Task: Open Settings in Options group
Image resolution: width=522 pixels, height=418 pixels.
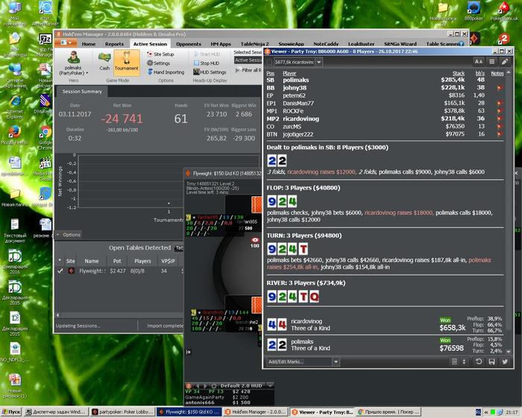Action: tap(158, 63)
